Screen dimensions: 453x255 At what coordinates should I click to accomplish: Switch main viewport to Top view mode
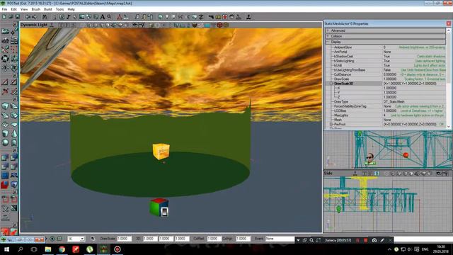tap(61, 25)
